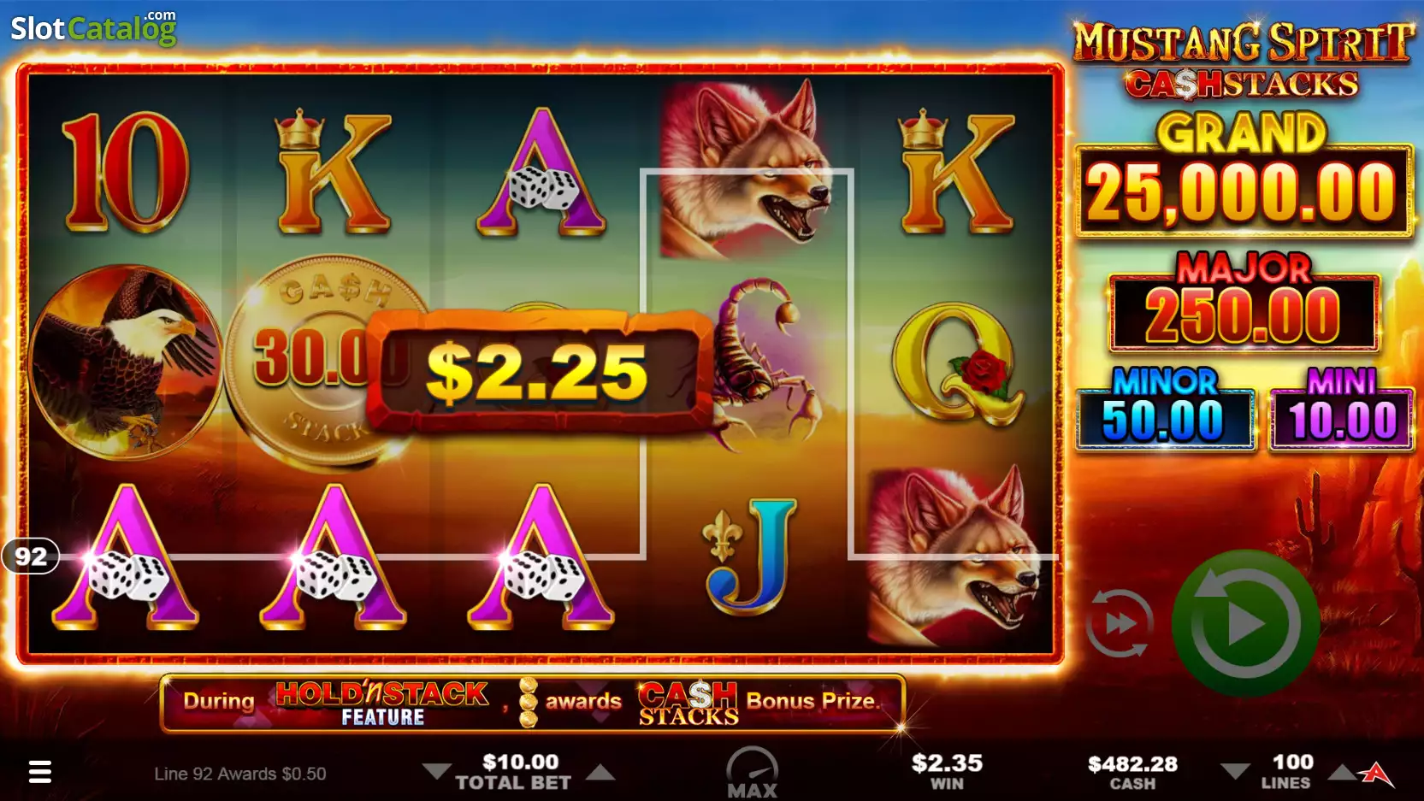Decrease total bet with the down arrow
The image size is (1424, 801).
(436, 772)
